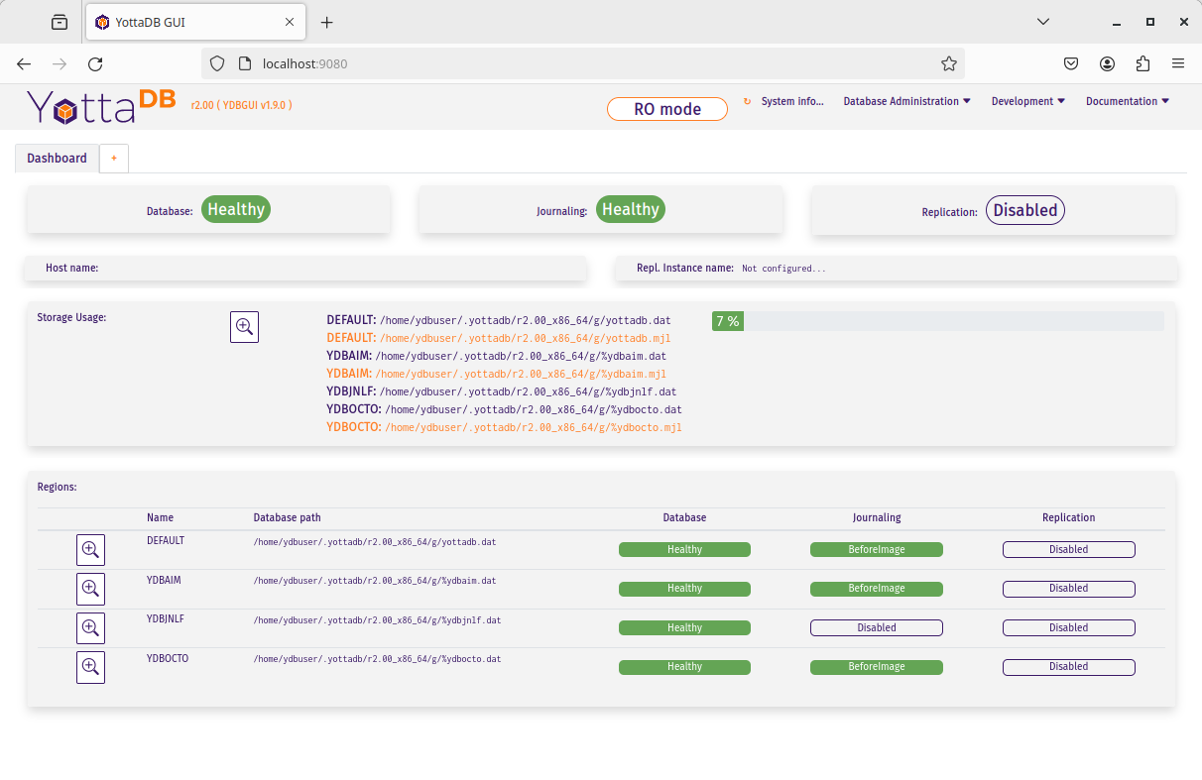Click DEFAULT replication Disabled pill

1069,549
